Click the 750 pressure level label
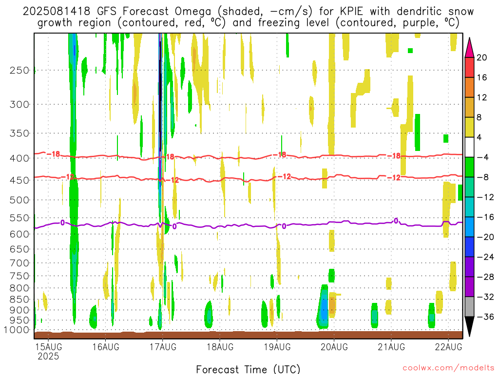Image resolution: width=499 pixels, height=374 pixels. coord(19,276)
